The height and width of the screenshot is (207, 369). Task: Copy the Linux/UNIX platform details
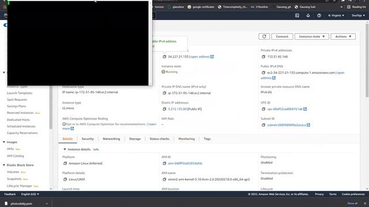point(65,179)
